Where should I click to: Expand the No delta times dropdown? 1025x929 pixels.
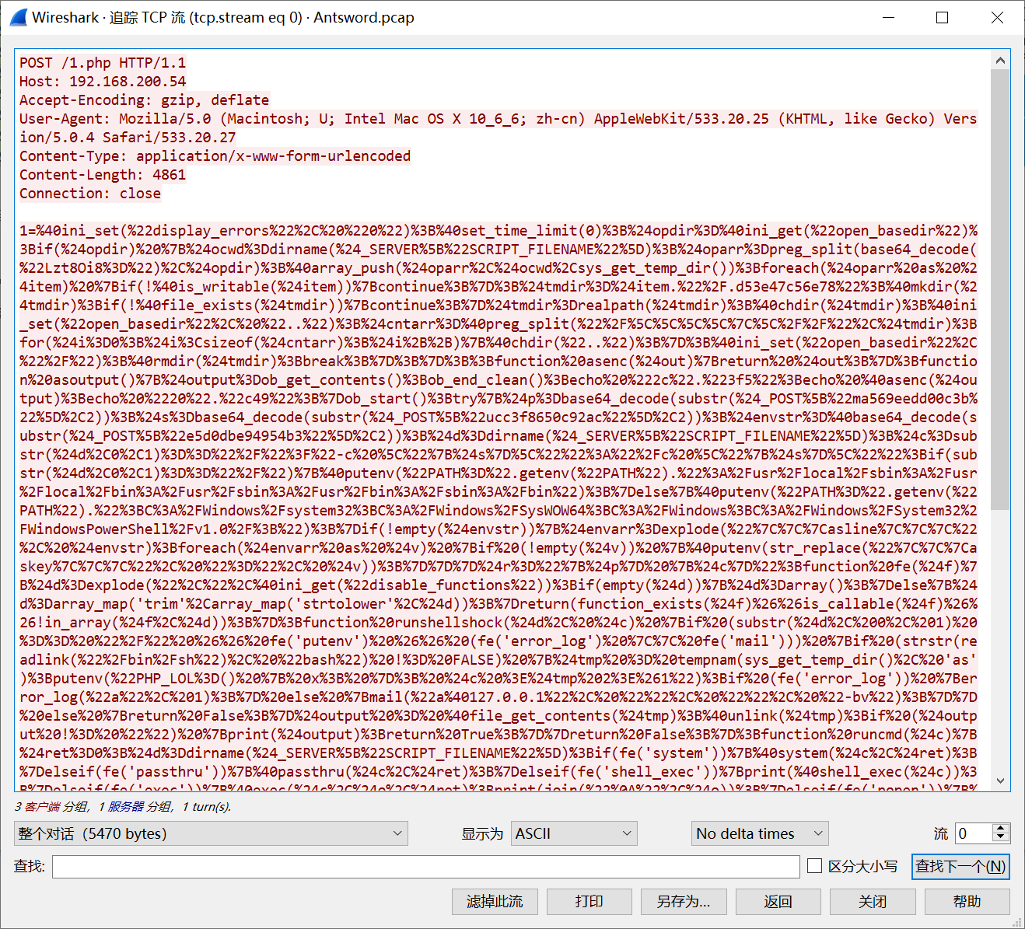(x=760, y=833)
